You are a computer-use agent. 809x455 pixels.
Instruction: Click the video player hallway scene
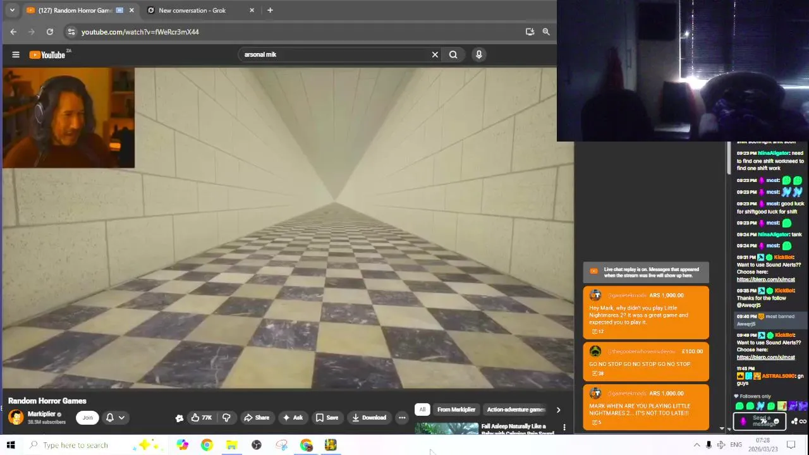coord(288,227)
